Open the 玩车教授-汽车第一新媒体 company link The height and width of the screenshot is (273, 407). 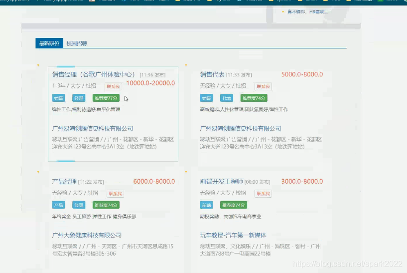tap(233, 235)
